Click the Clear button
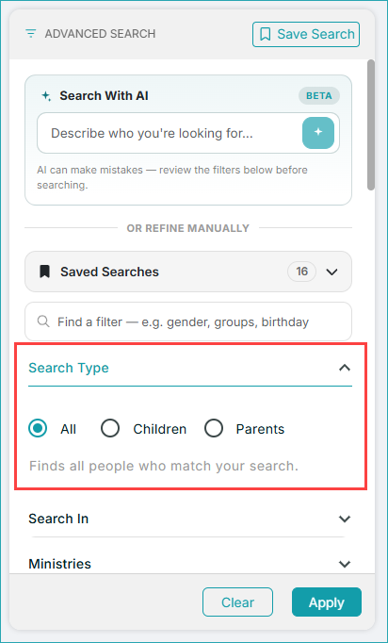The height and width of the screenshot is (643, 388). (237, 602)
